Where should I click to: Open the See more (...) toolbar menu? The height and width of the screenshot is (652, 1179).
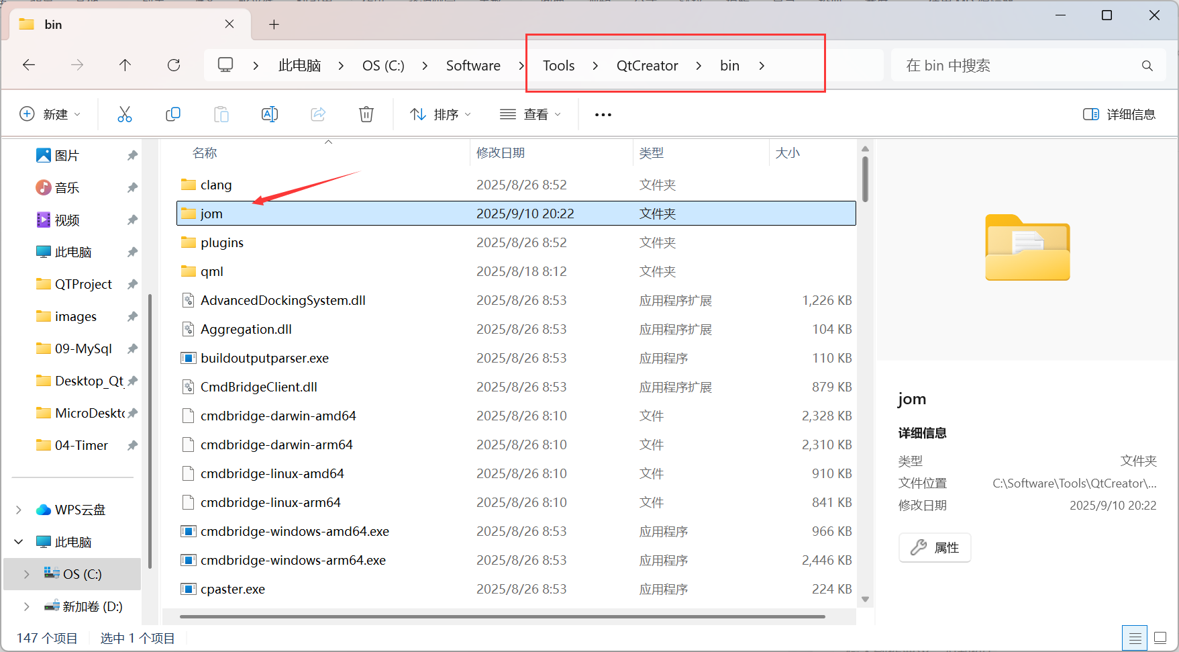click(x=602, y=113)
